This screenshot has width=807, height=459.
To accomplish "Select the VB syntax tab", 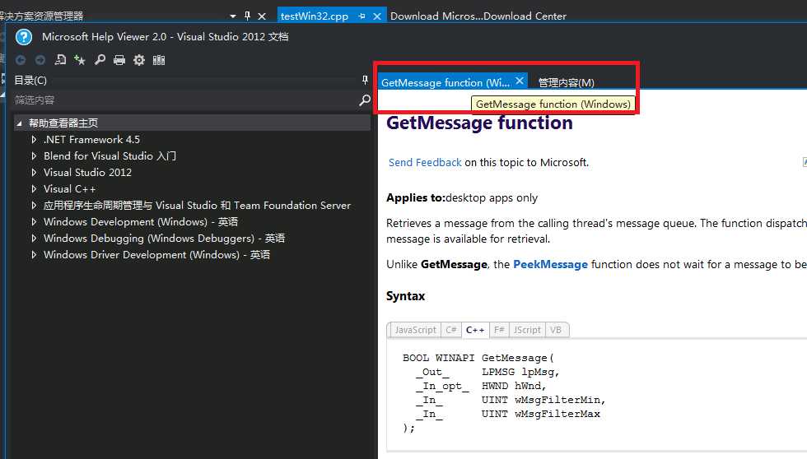I will [x=556, y=330].
